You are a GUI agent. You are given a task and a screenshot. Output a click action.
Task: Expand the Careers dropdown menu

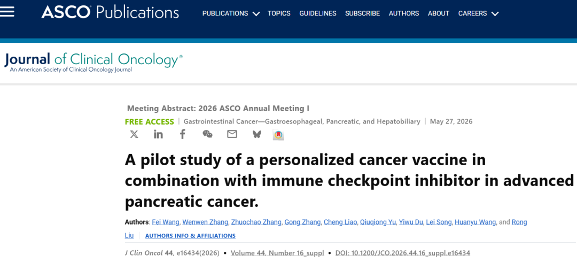pyautogui.click(x=478, y=13)
